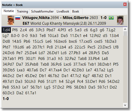Select move 23.Dxc5

tap(104, 47)
